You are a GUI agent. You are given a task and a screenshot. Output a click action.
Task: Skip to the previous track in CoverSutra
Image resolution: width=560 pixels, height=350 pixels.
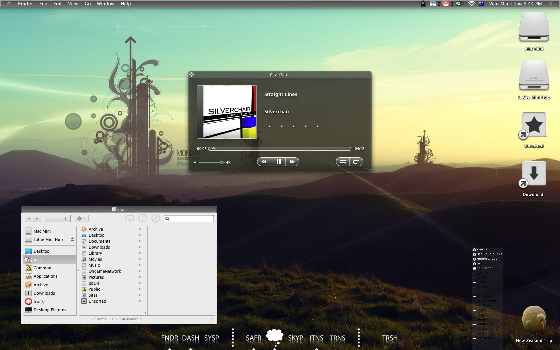click(264, 162)
